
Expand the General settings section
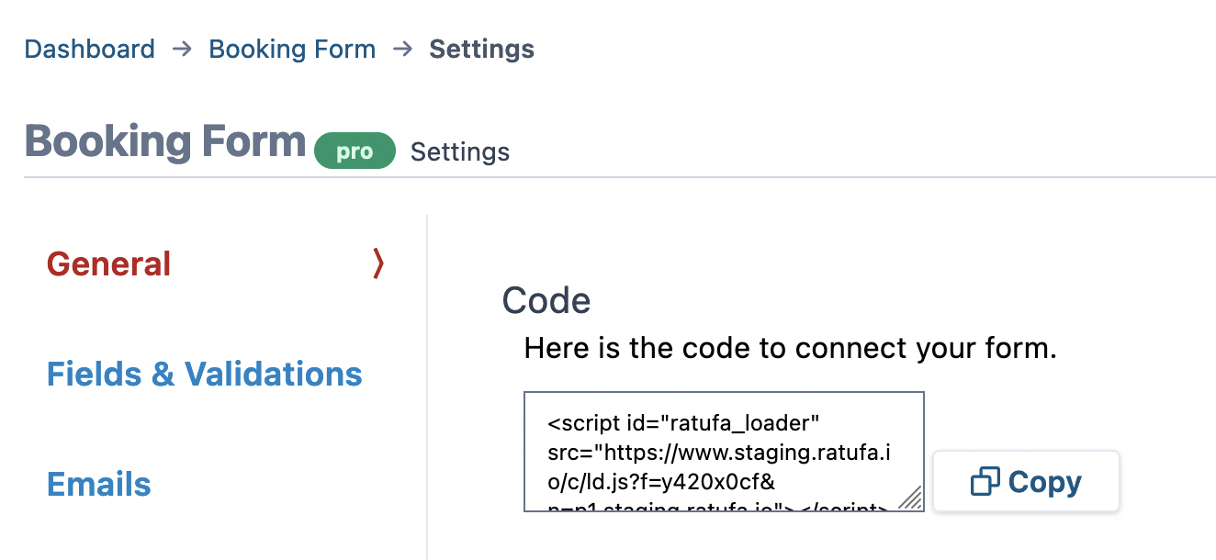(108, 263)
